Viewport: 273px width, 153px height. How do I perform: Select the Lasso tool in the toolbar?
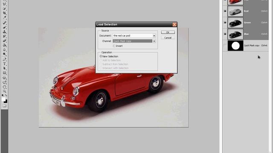pyautogui.click(x=5, y=4)
